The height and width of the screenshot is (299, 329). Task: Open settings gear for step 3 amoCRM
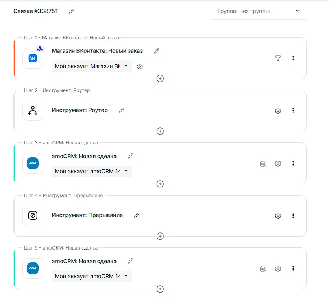(278, 163)
